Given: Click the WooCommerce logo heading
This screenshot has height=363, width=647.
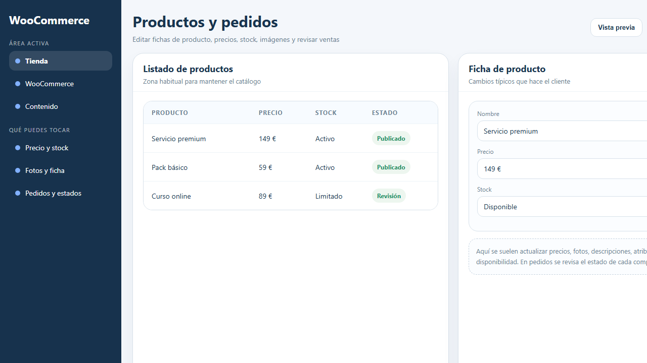Looking at the screenshot, I should point(49,20).
